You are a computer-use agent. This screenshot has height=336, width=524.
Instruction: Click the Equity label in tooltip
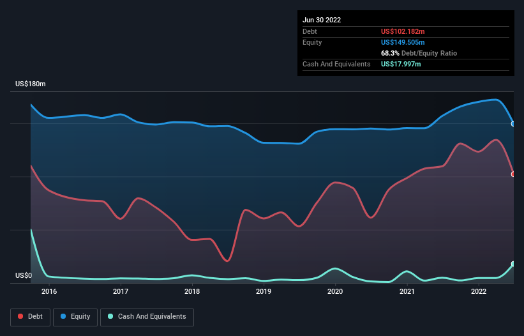tap(312, 42)
